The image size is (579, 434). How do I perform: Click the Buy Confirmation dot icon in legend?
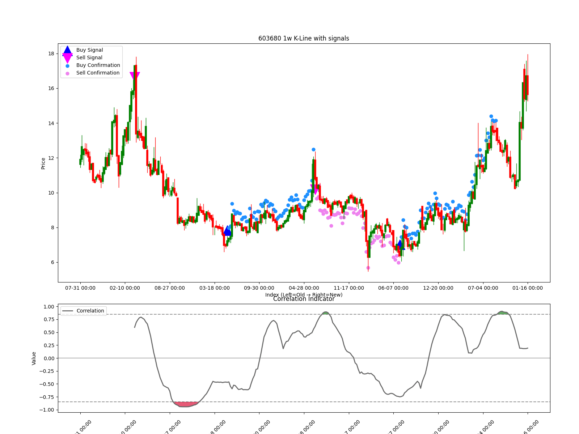pos(67,65)
